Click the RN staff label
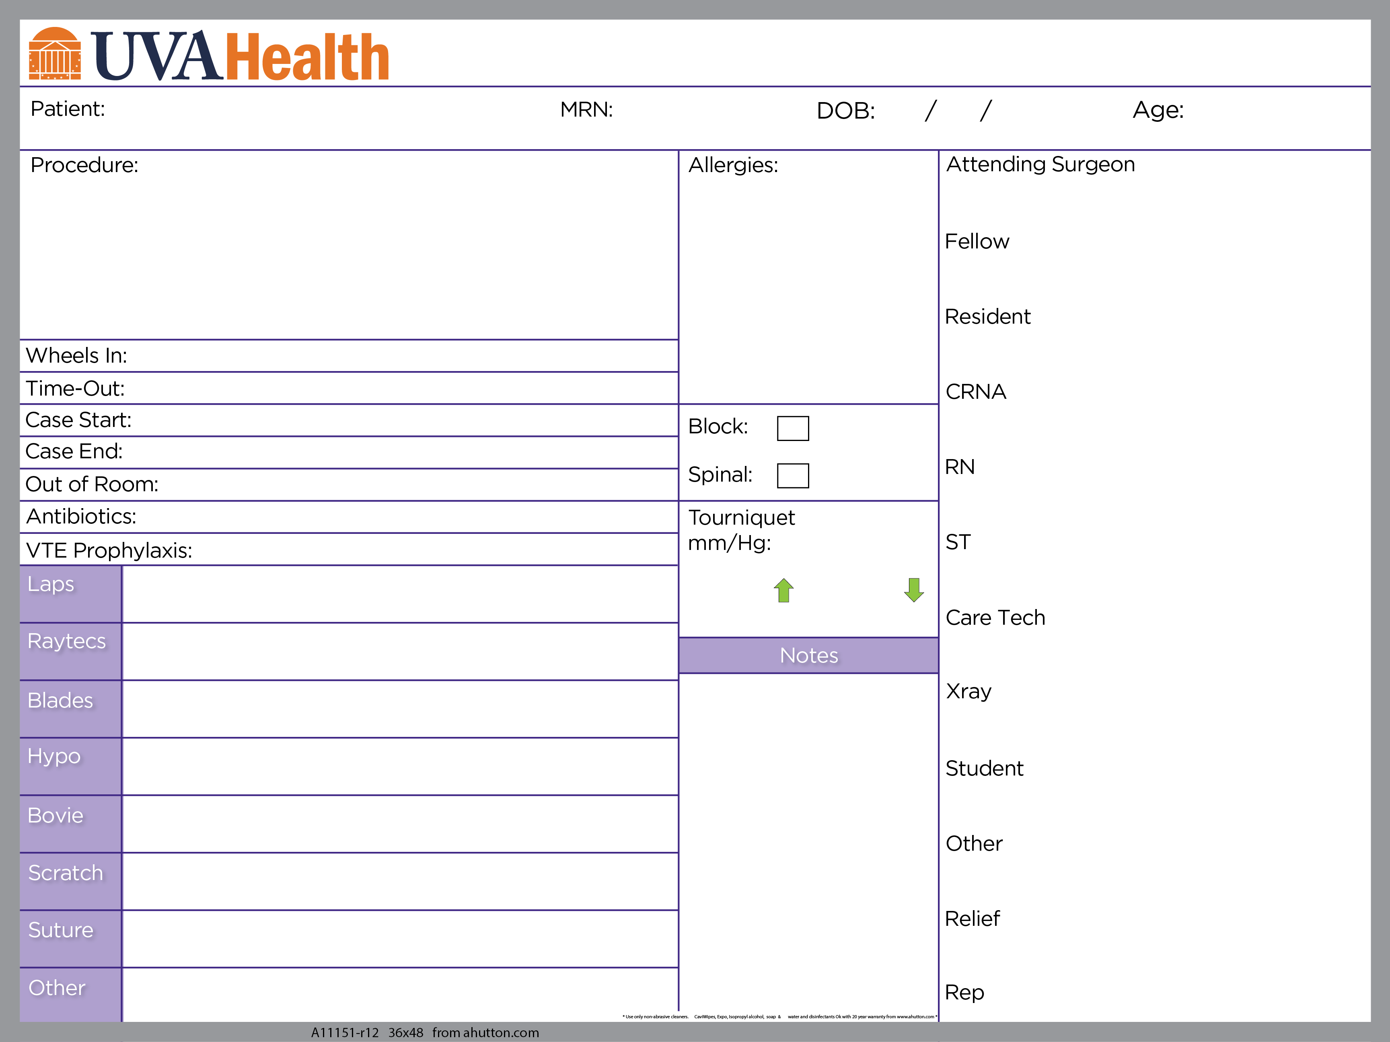Image resolution: width=1390 pixels, height=1042 pixels. [x=960, y=467]
